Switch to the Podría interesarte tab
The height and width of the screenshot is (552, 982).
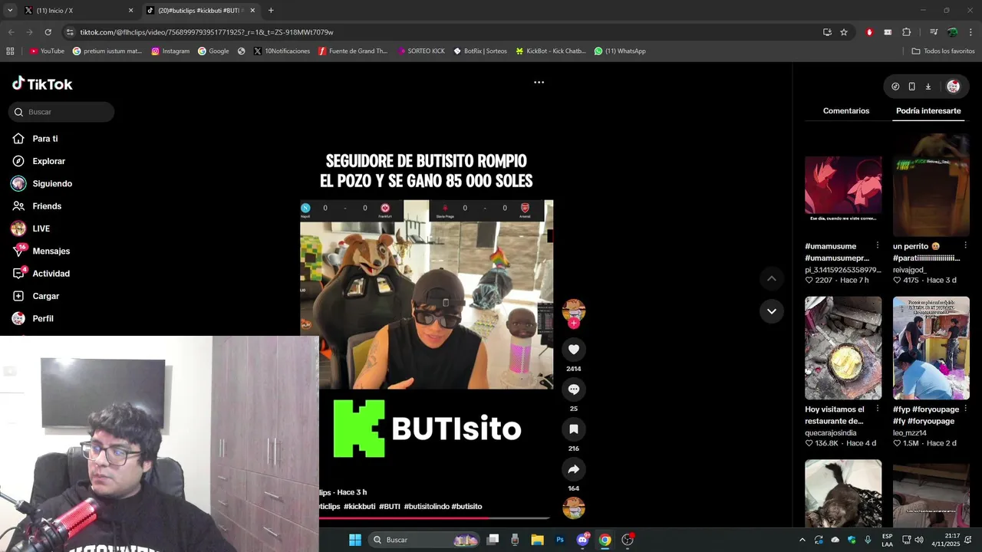(x=928, y=111)
